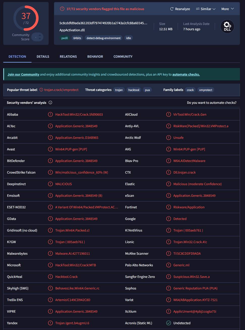Click the alert icon next to trojan.crack/vmprotect
Image resolution: width=245 pixels, height=330 pixels.
[x=41, y=90]
